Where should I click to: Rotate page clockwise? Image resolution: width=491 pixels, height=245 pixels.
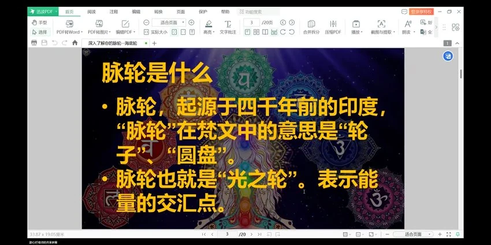click(283, 32)
